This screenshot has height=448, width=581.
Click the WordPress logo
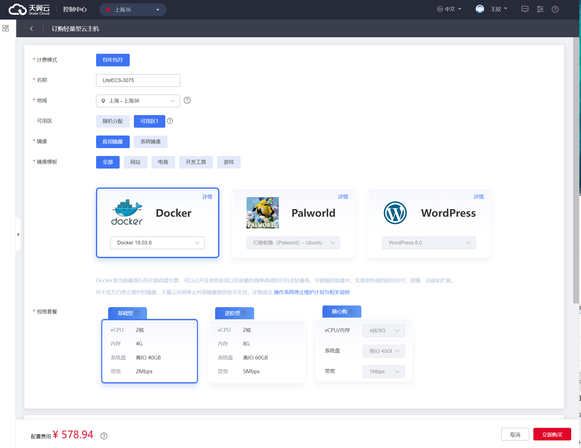coord(395,213)
